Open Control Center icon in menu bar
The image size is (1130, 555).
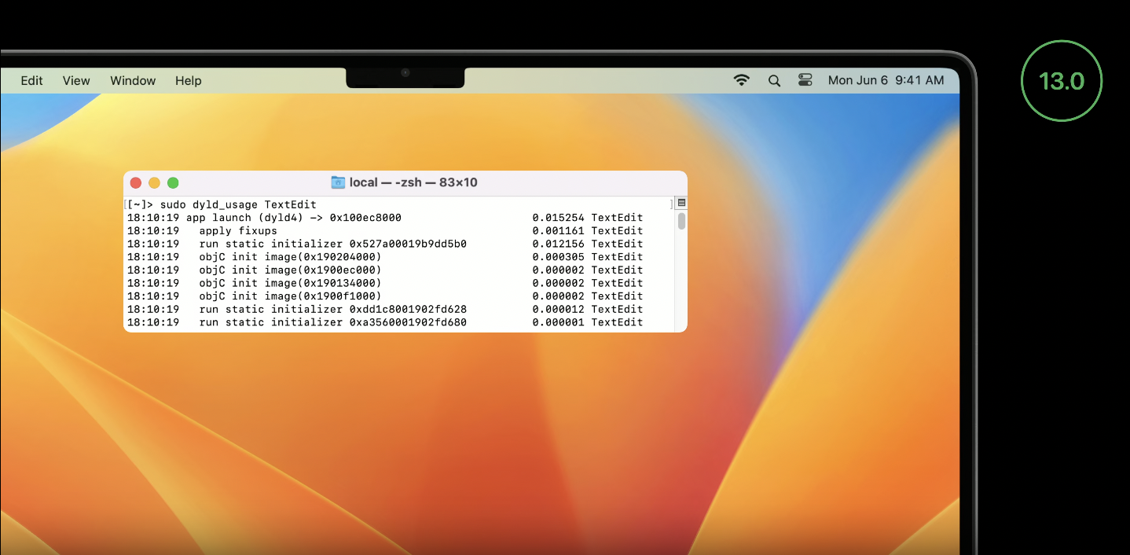[805, 80]
